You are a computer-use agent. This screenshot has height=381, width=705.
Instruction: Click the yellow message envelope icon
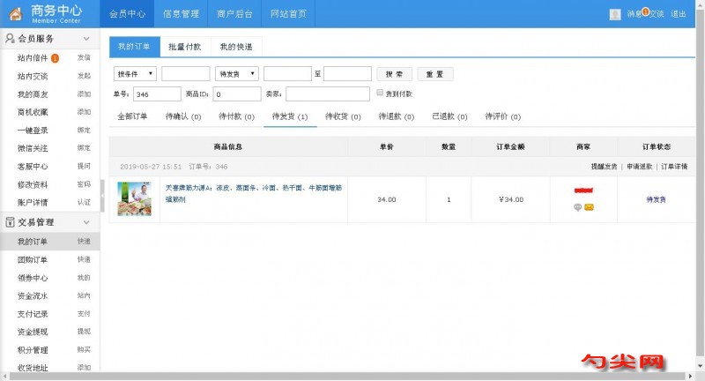click(x=589, y=207)
